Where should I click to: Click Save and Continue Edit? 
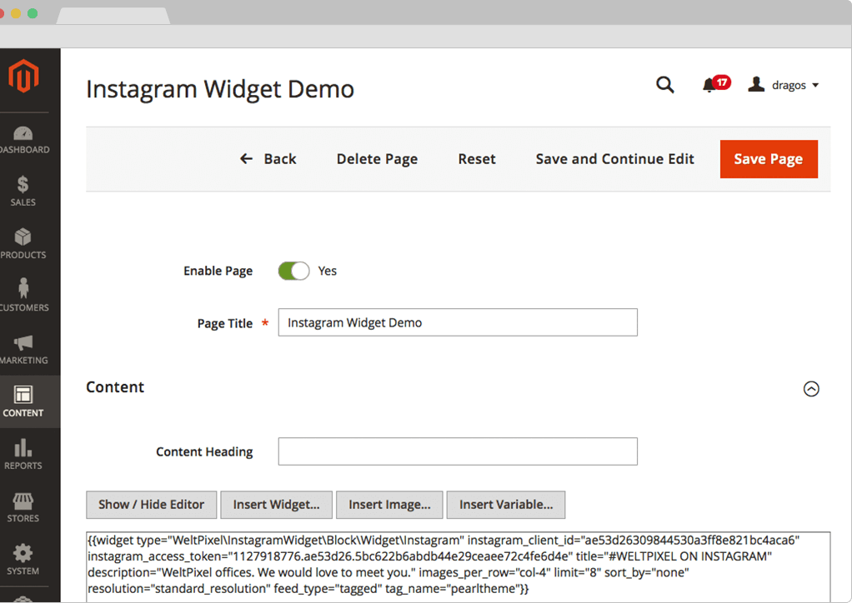614,159
